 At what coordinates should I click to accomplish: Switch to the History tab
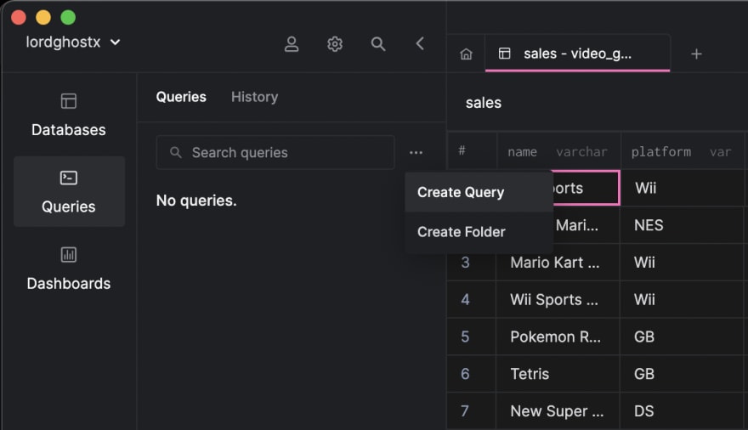pyautogui.click(x=255, y=97)
